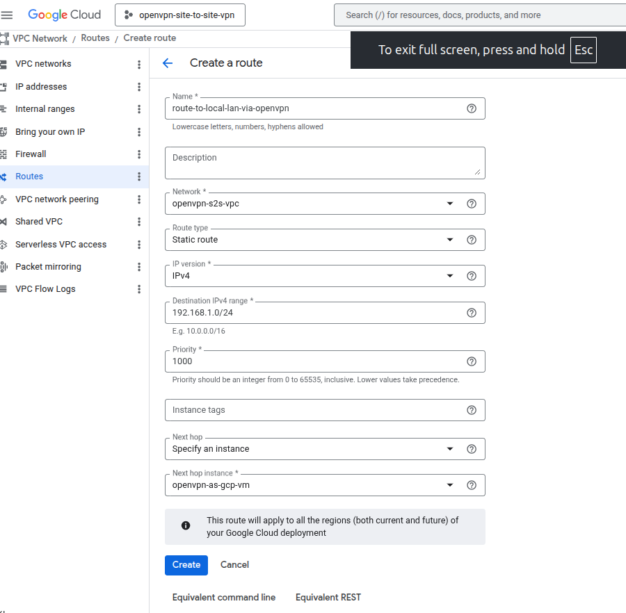Open Equivalent command line
This screenshot has width=626, height=613.
point(224,598)
